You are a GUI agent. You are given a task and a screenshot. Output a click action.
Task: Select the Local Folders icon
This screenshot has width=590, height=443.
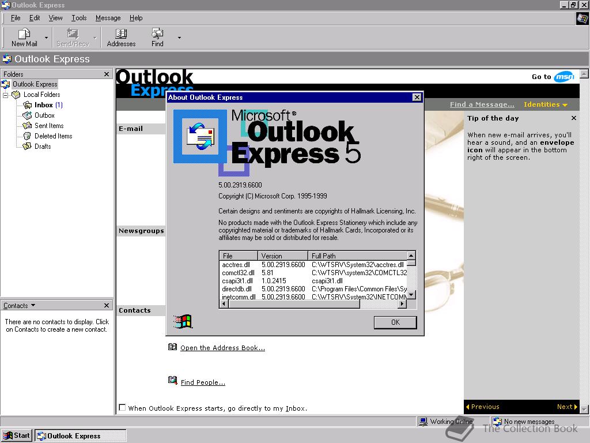pos(16,95)
